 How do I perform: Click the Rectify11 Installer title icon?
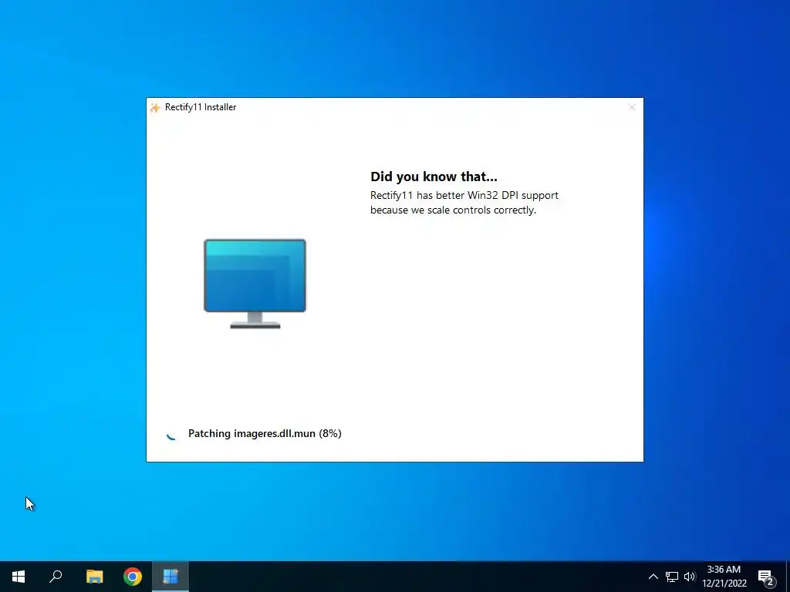point(155,107)
